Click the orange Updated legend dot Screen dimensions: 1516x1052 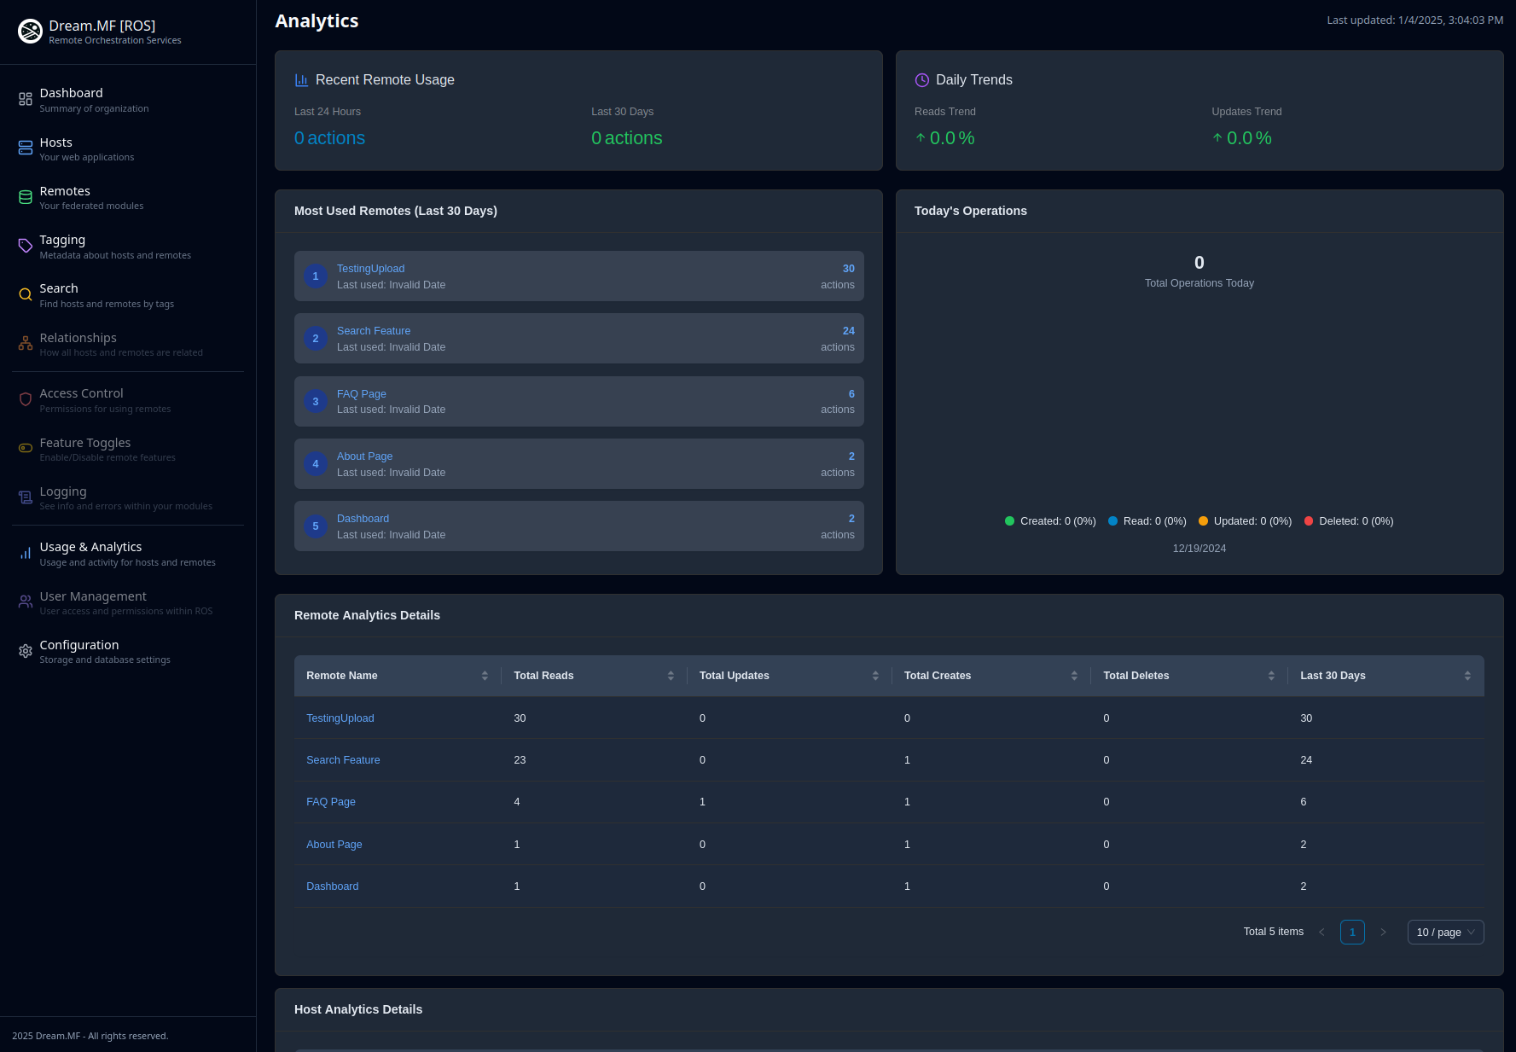coord(1203,521)
